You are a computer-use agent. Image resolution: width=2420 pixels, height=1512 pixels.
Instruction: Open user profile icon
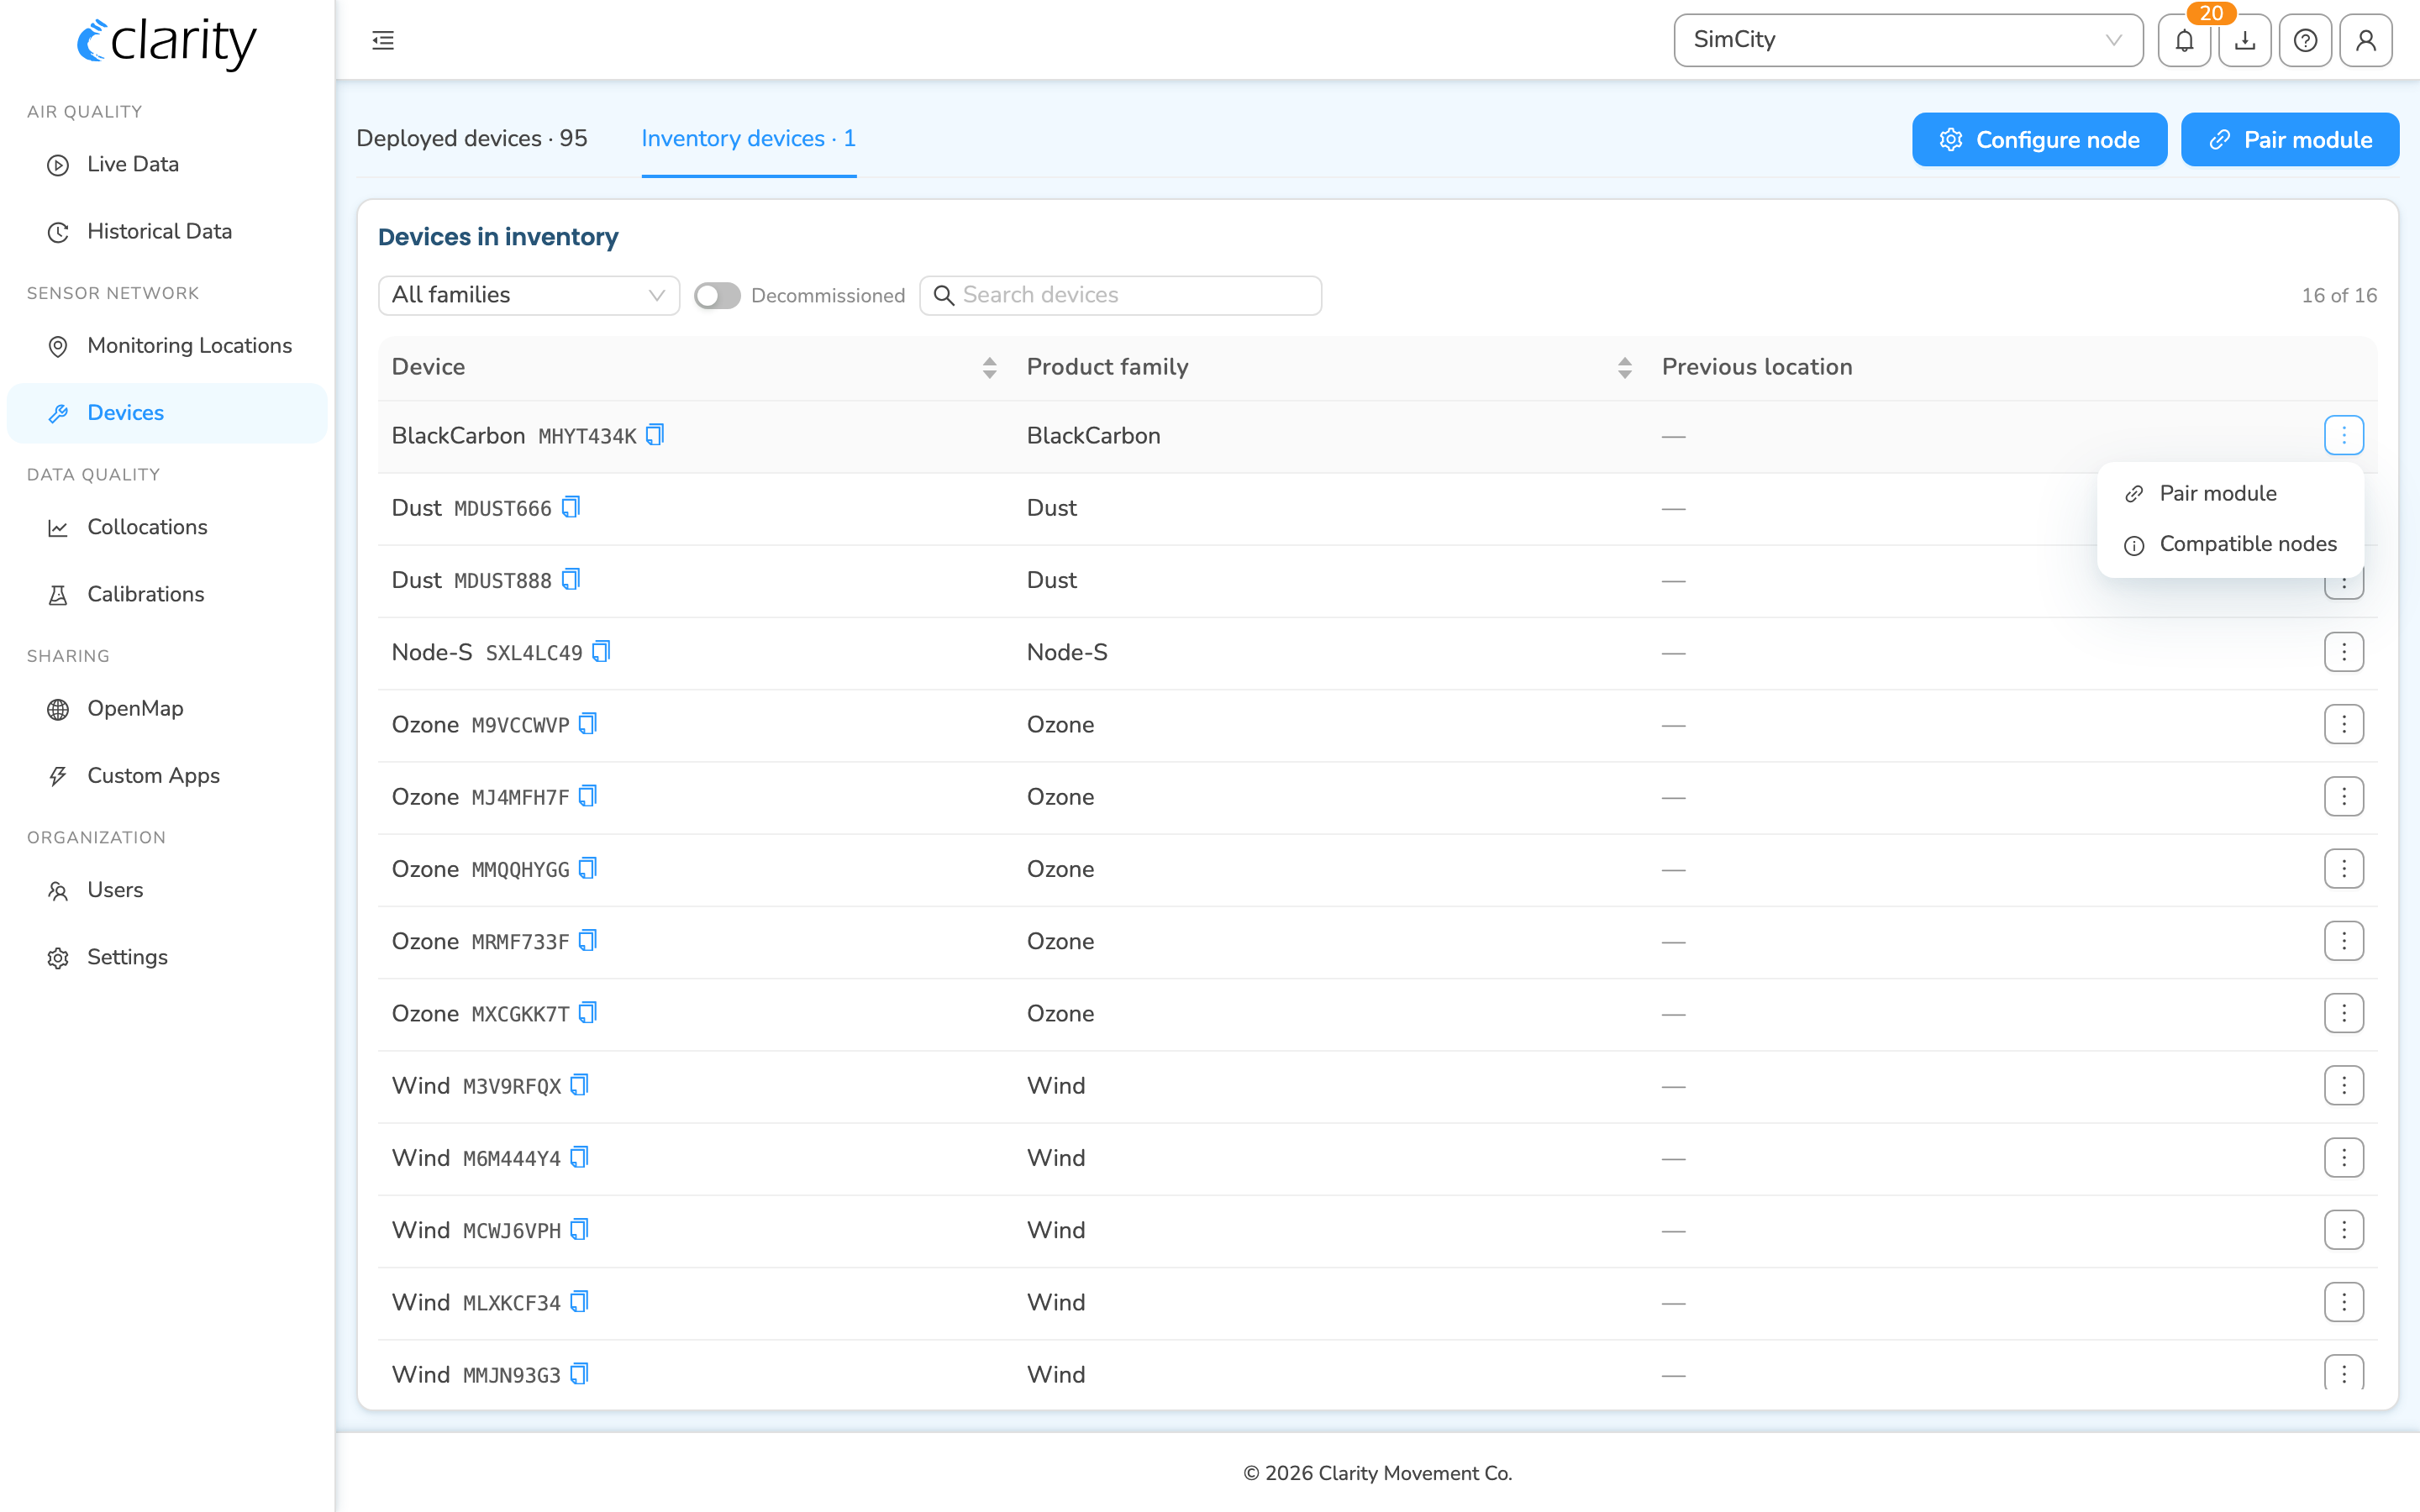2366,40
